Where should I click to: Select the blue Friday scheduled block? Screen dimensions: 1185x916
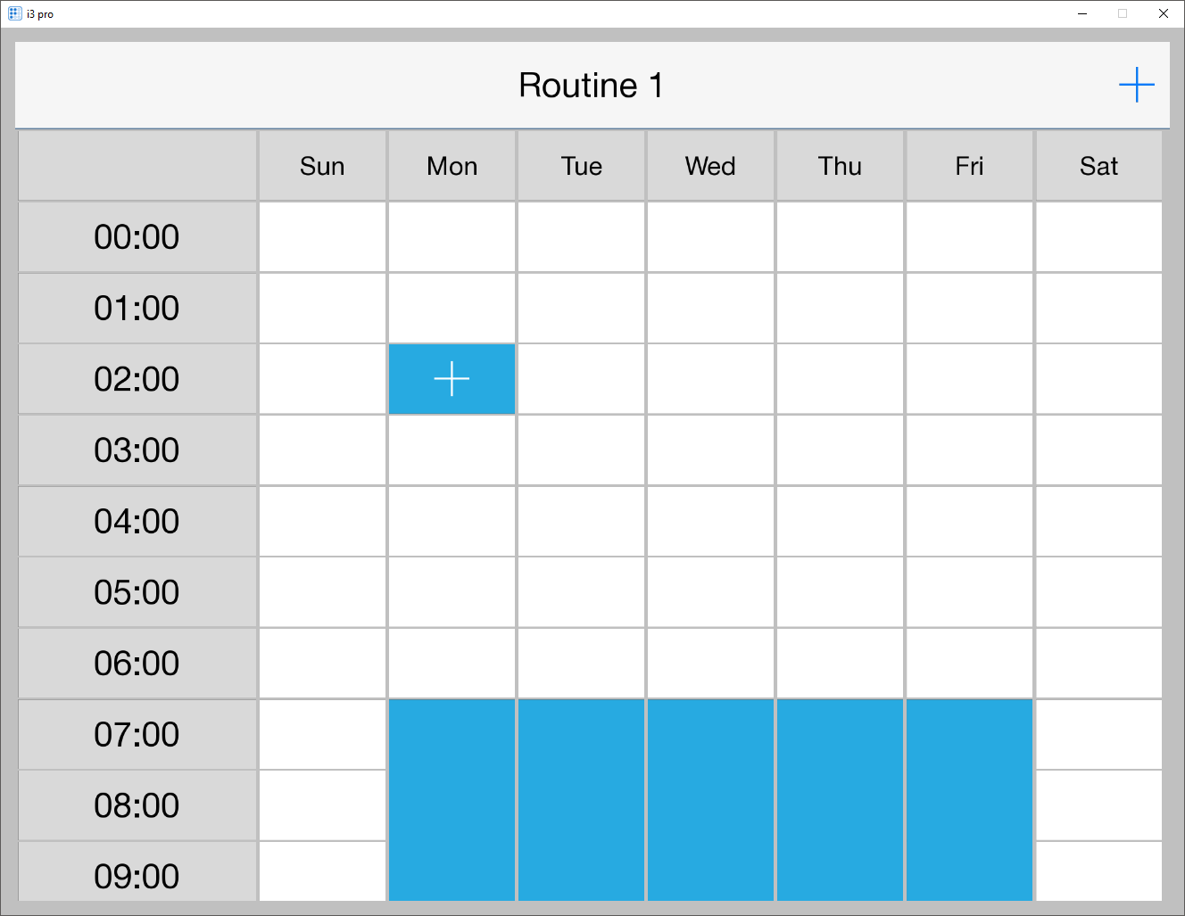[969, 799]
